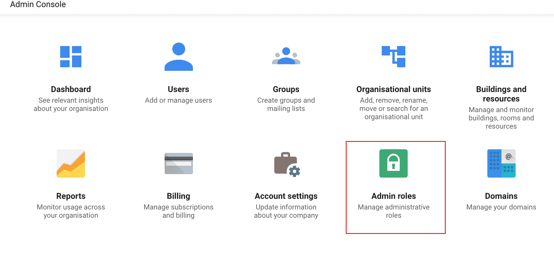Click 'Monitor usage across your organisation' text
The width and height of the screenshot is (554, 277).
71,211
